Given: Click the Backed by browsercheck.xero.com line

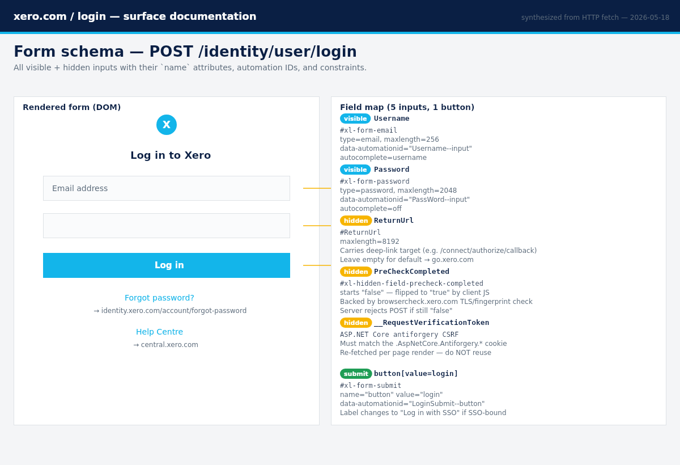Looking at the screenshot, I should tap(436, 302).
